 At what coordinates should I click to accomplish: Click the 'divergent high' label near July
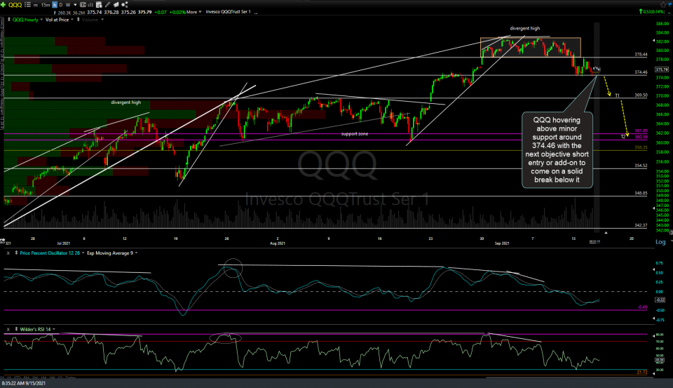coord(125,102)
